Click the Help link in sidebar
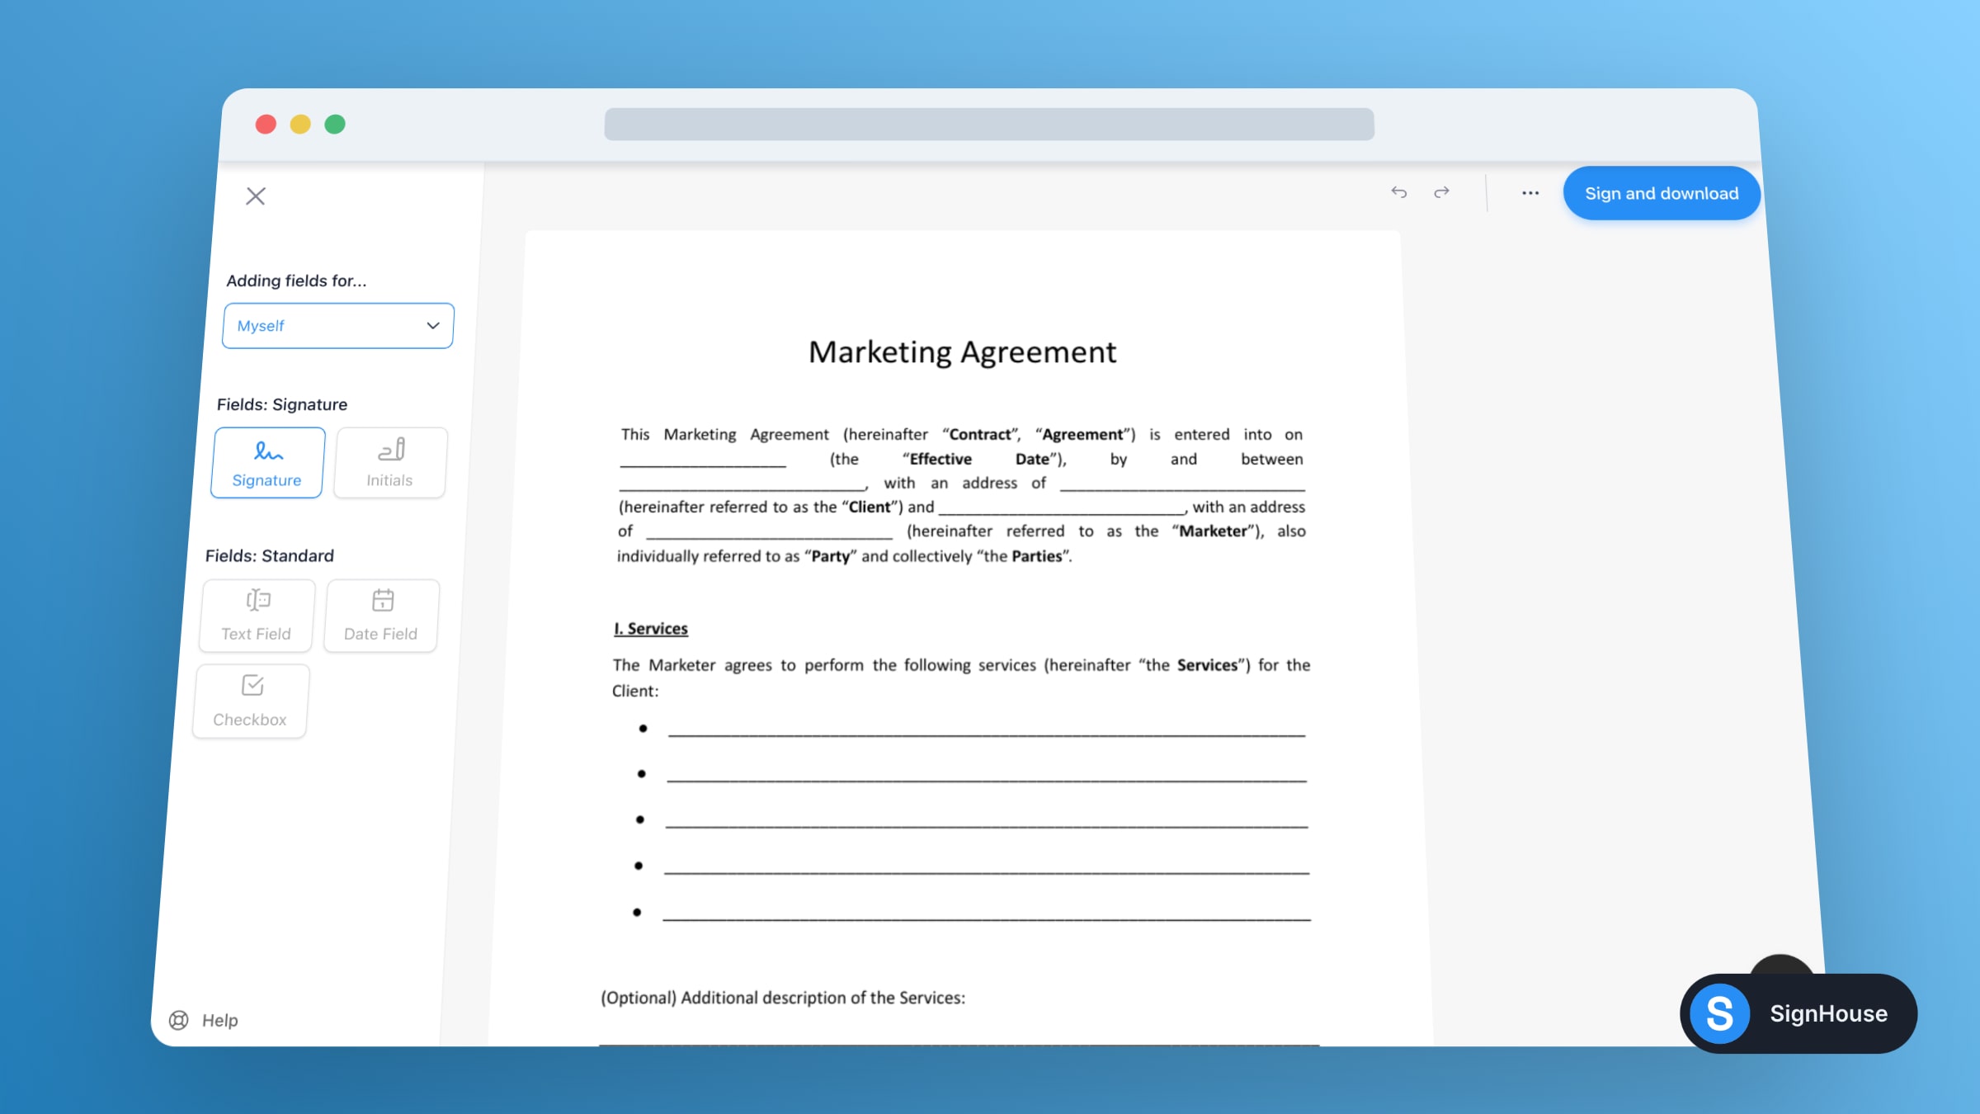Viewport: 1980px width, 1114px height. (x=219, y=1020)
